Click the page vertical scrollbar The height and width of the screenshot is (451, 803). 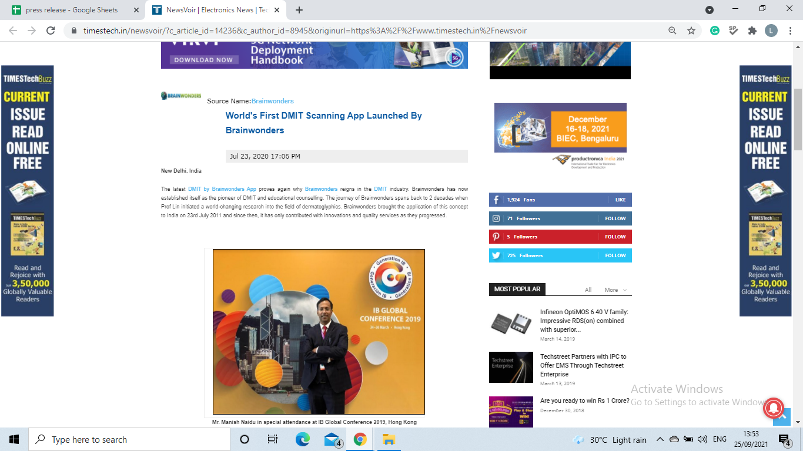798,117
